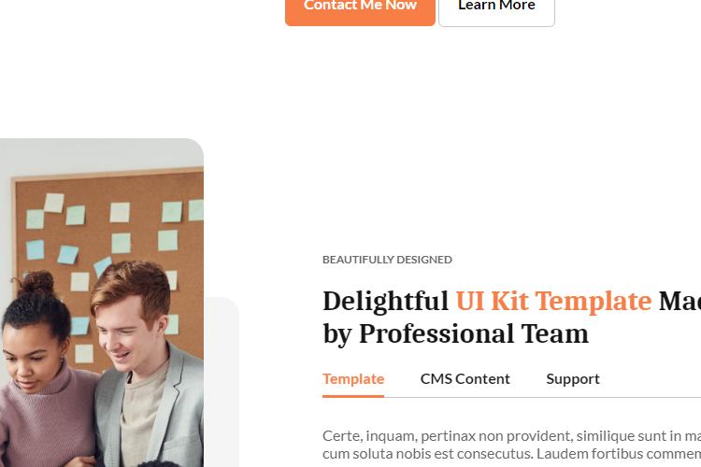Image resolution: width=701 pixels, height=467 pixels.
Task: Select the Template tab
Action: [x=353, y=379]
